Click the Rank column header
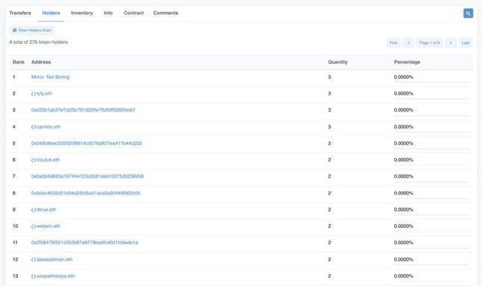This screenshot has width=482, height=286. tap(19, 62)
